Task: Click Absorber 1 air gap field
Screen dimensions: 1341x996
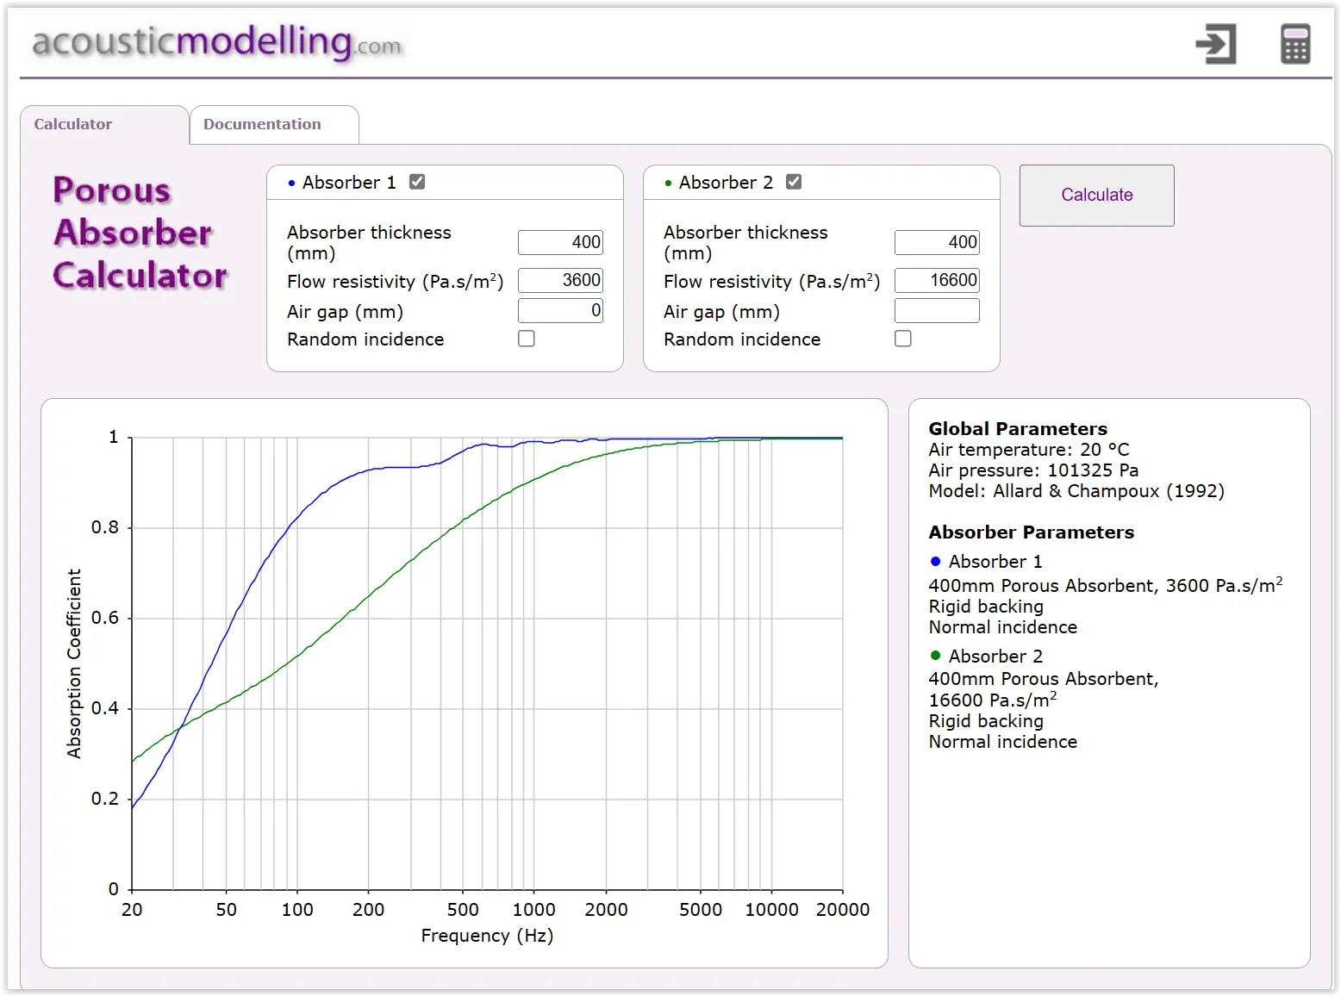Action: [560, 311]
